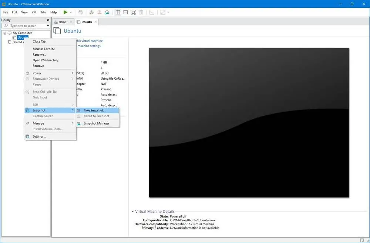The image size is (370, 243).
Task: Click the magnifier icon in Library search
Action: tap(6, 25)
